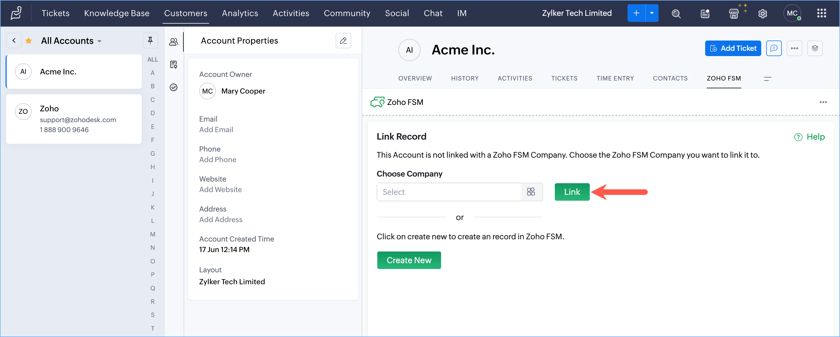Click the edit pencil in Account Properties
This screenshot has width=840, height=337.
pyautogui.click(x=343, y=41)
